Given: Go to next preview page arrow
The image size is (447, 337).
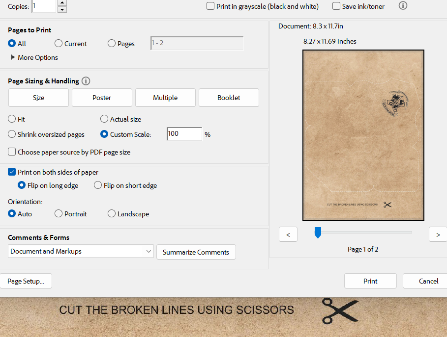Looking at the screenshot, I should click(438, 234).
